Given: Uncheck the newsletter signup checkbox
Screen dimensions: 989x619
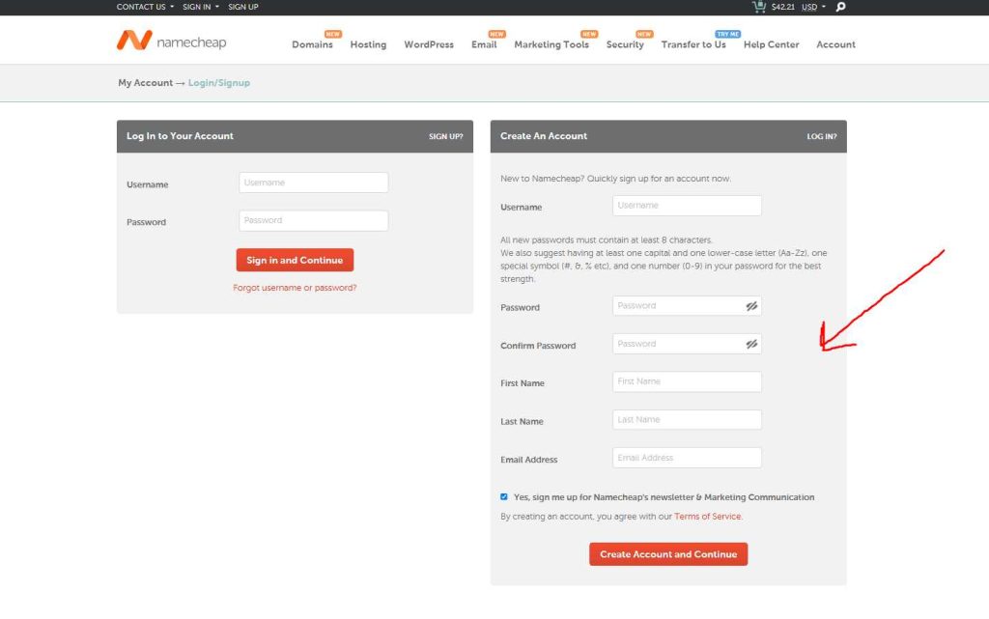Looking at the screenshot, I should pos(504,497).
